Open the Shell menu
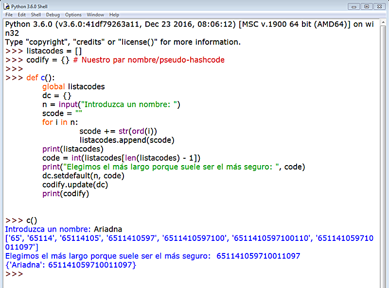Image resolution: width=389 pixels, height=288 pixels. pos(35,15)
